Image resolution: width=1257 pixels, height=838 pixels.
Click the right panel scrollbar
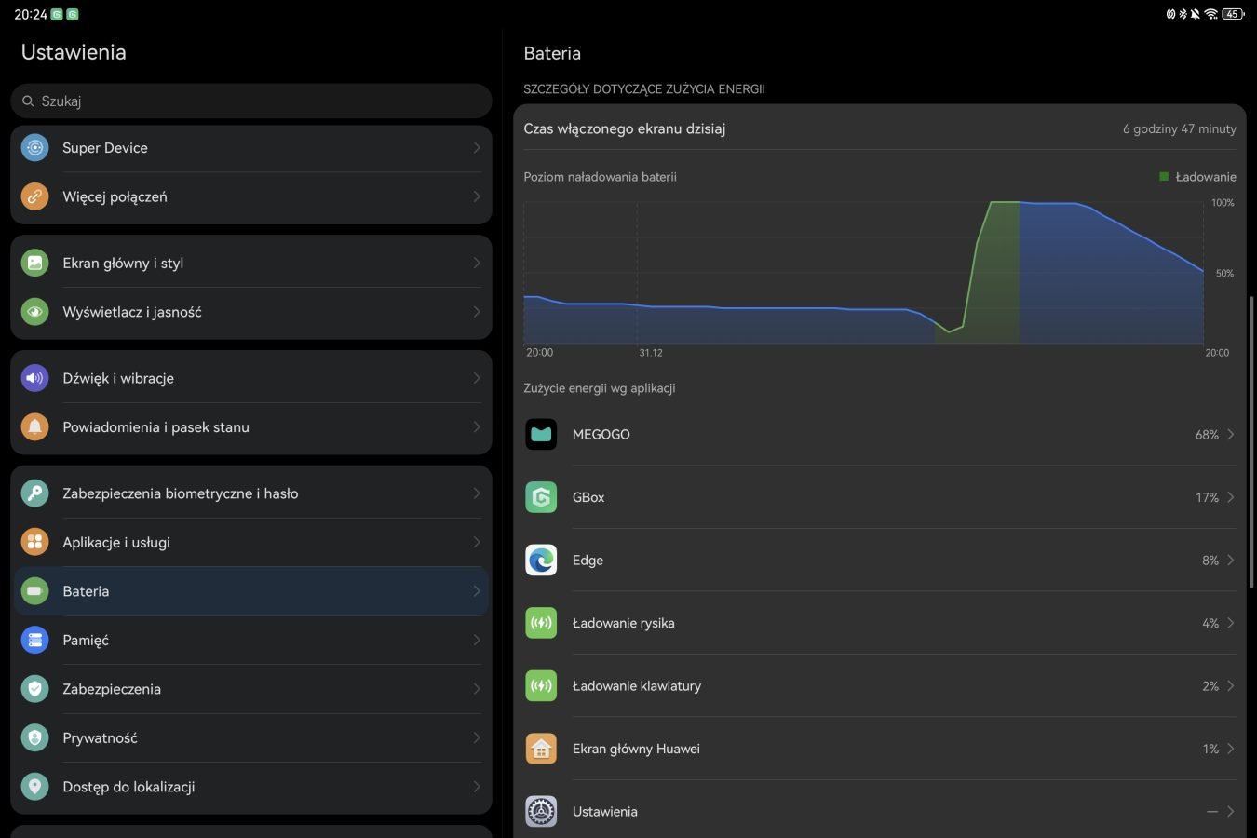click(x=1251, y=442)
